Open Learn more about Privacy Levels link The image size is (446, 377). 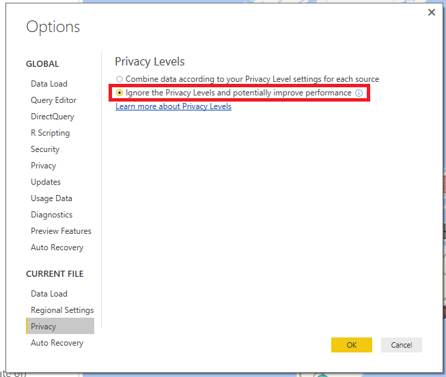click(x=173, y=106)
